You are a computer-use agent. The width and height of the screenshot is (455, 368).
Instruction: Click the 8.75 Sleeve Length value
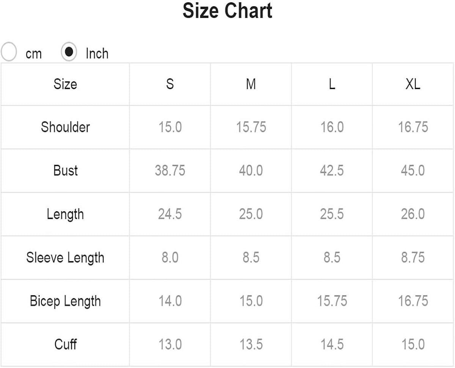pos(413,257)
